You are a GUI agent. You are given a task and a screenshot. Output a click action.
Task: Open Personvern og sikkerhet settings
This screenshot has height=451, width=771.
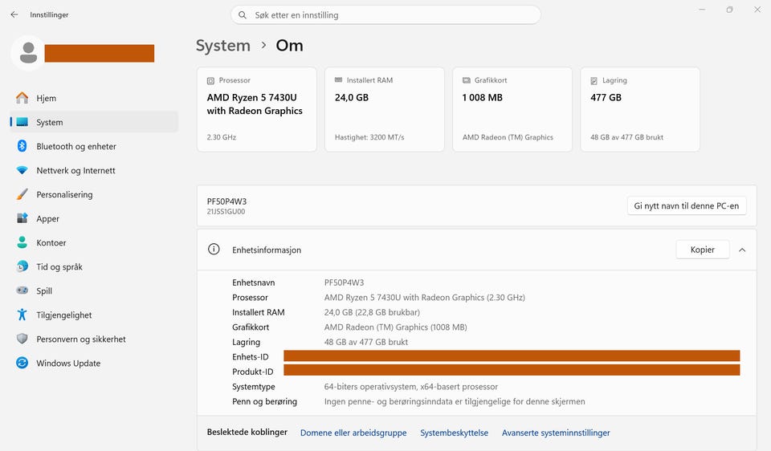pos(94,339)
